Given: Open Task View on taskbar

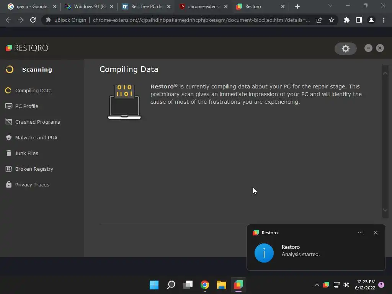Looking at the screenshot, I should tap(188, 285).
